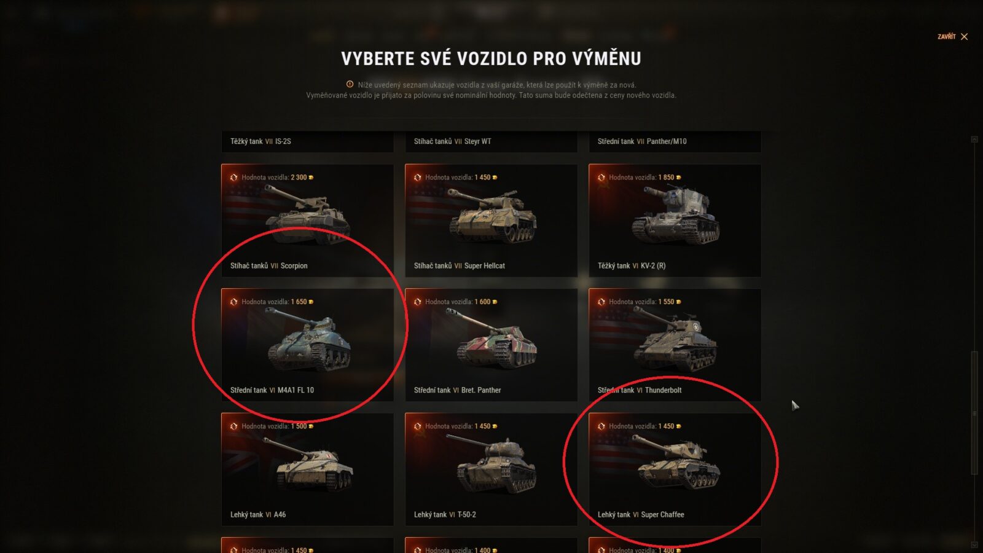Select the Scorpion tank destroyer card
Image resolution: width=983 pixels, height=553 pixels.
pyautogui.click(x=307, y=220)
